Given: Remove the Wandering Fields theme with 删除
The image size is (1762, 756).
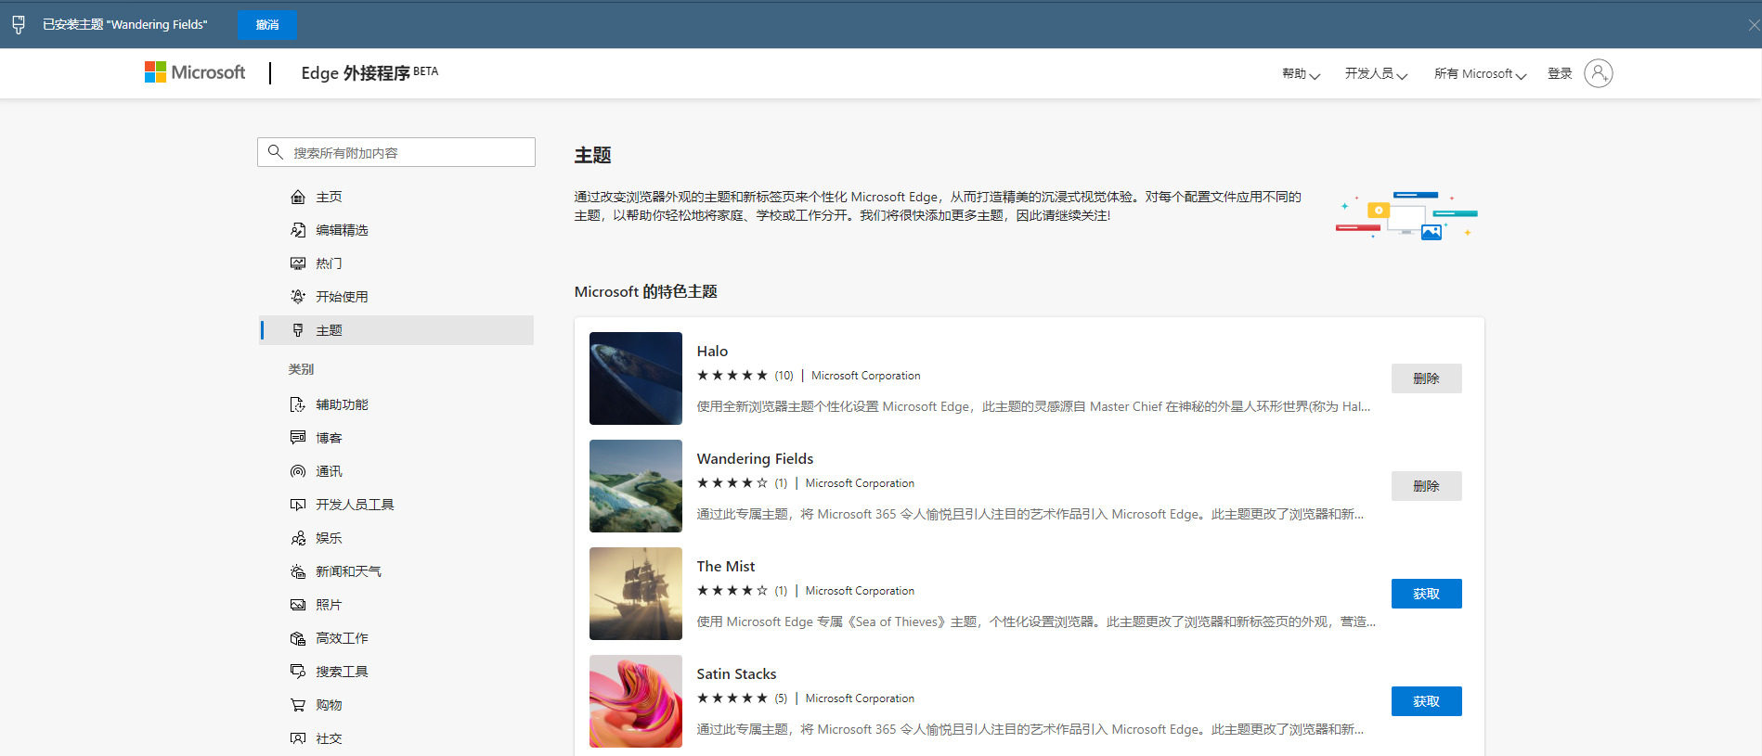Looking at the screenshot, I should pyautogui.click(x=1426, y=486).
